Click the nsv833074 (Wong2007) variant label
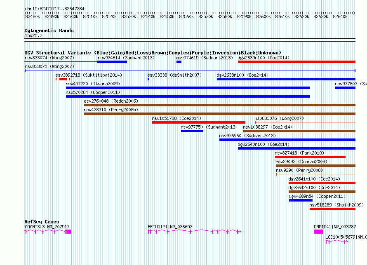The width and height of the screenshot is (367, 265). [x=49, y=58]
